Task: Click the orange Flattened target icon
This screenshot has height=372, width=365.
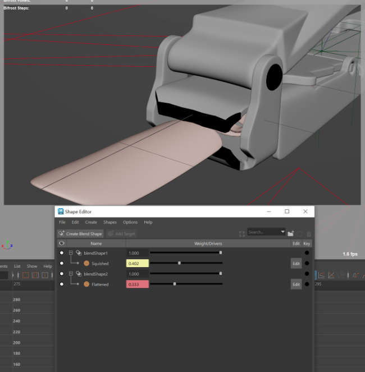Action: click(86, 284)
